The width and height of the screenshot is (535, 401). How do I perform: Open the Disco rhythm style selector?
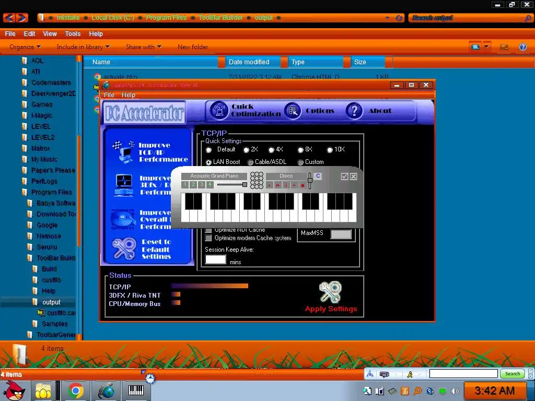click(286, 176)
